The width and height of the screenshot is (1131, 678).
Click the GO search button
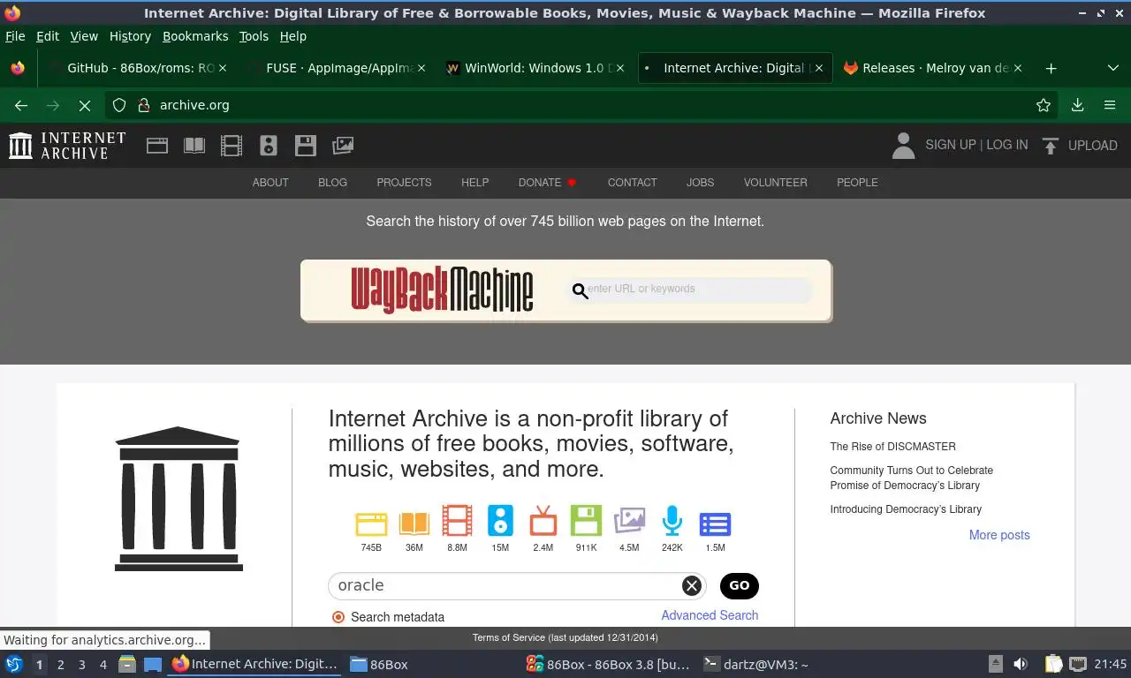[x=740, y=585]
